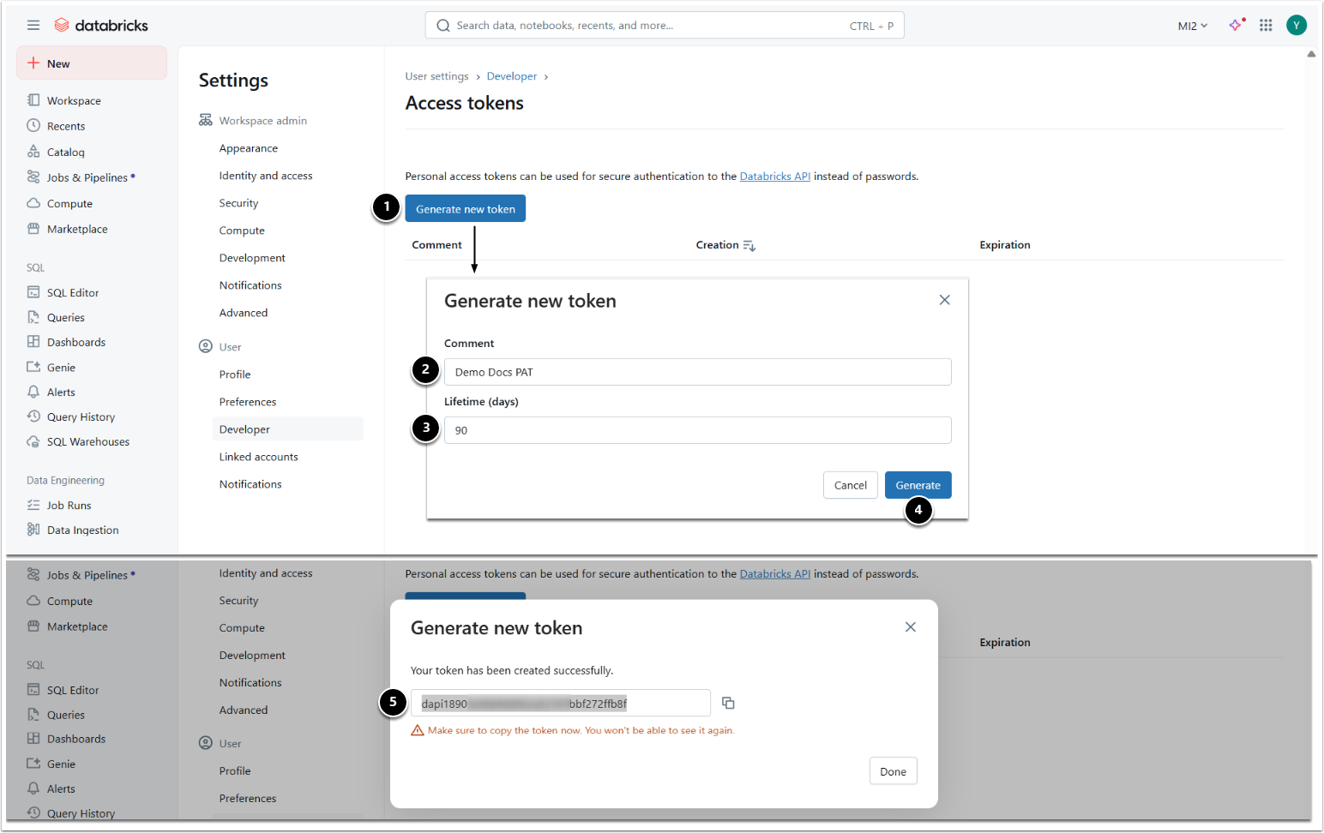This screenshot has width=1324, height=833.
Task: Click the CTRL + P shortcut hint
Action: coord(871,26)
